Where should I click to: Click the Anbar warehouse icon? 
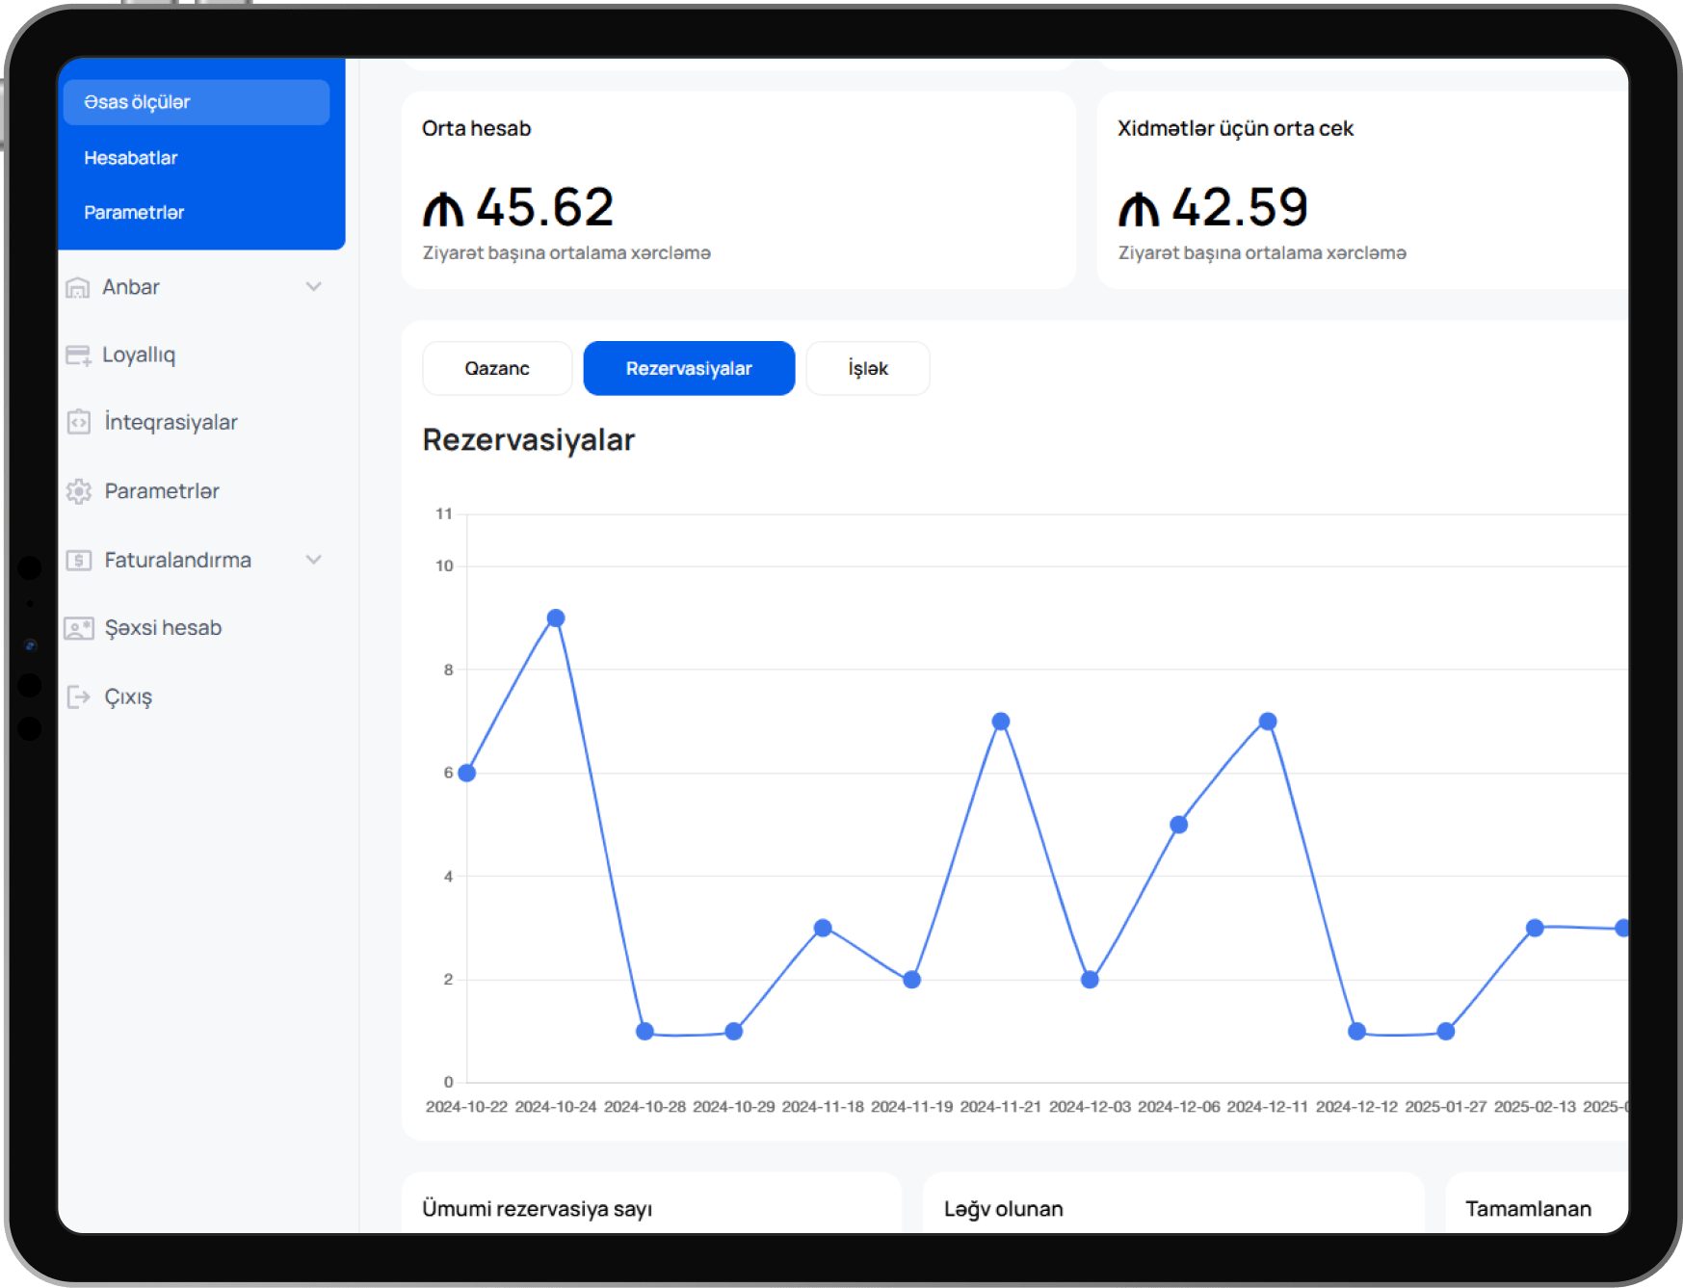pyautogui.click(x=77, y=287)
